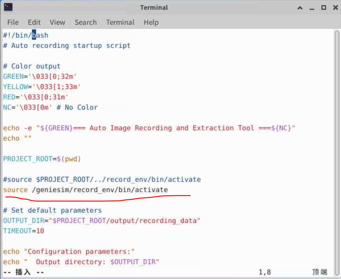Click the '#!/bin/bash' shebang line
The image size is (341, 279).
pos(26,35)
